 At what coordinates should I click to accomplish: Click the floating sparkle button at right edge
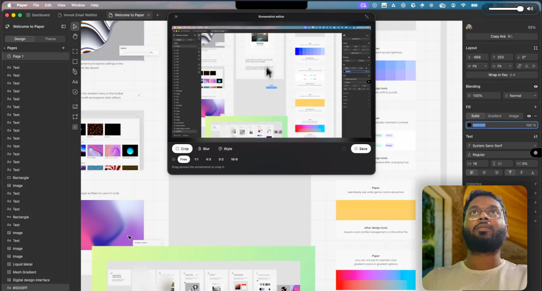coord(536,153)
